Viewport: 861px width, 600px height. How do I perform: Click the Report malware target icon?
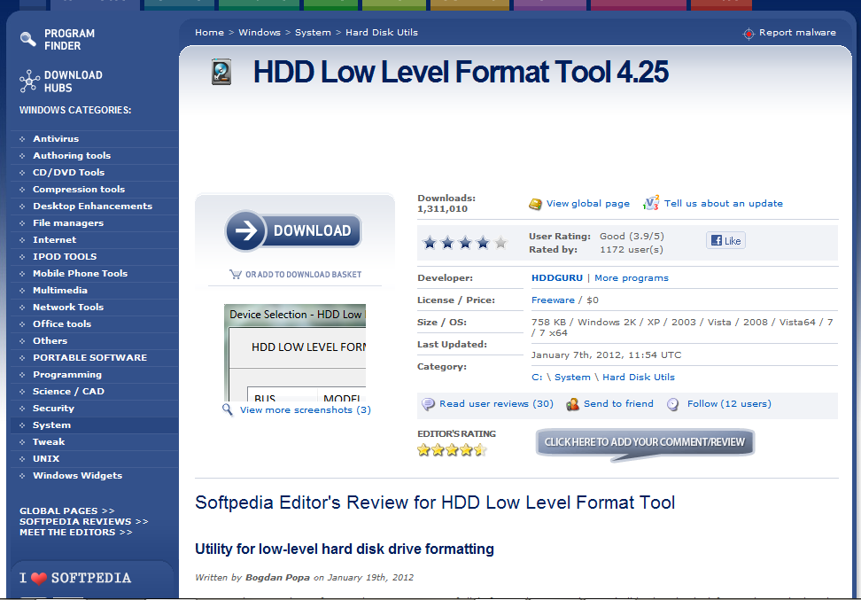[749, 34]
